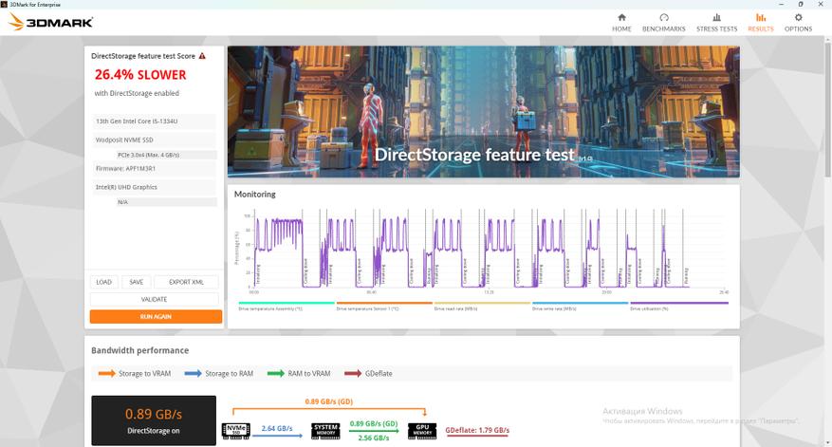The width and height of the screenshot is (832, 447).
Task: Open the RESULTS tab
Action: (760, 23)
